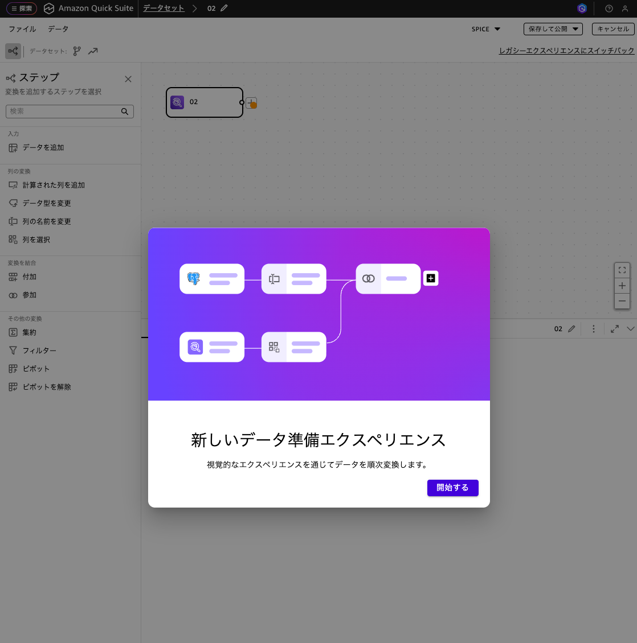Toggle the steps panel icon in toolbar
The width and height of the screenshot is (637, 643).
(13, 51)
